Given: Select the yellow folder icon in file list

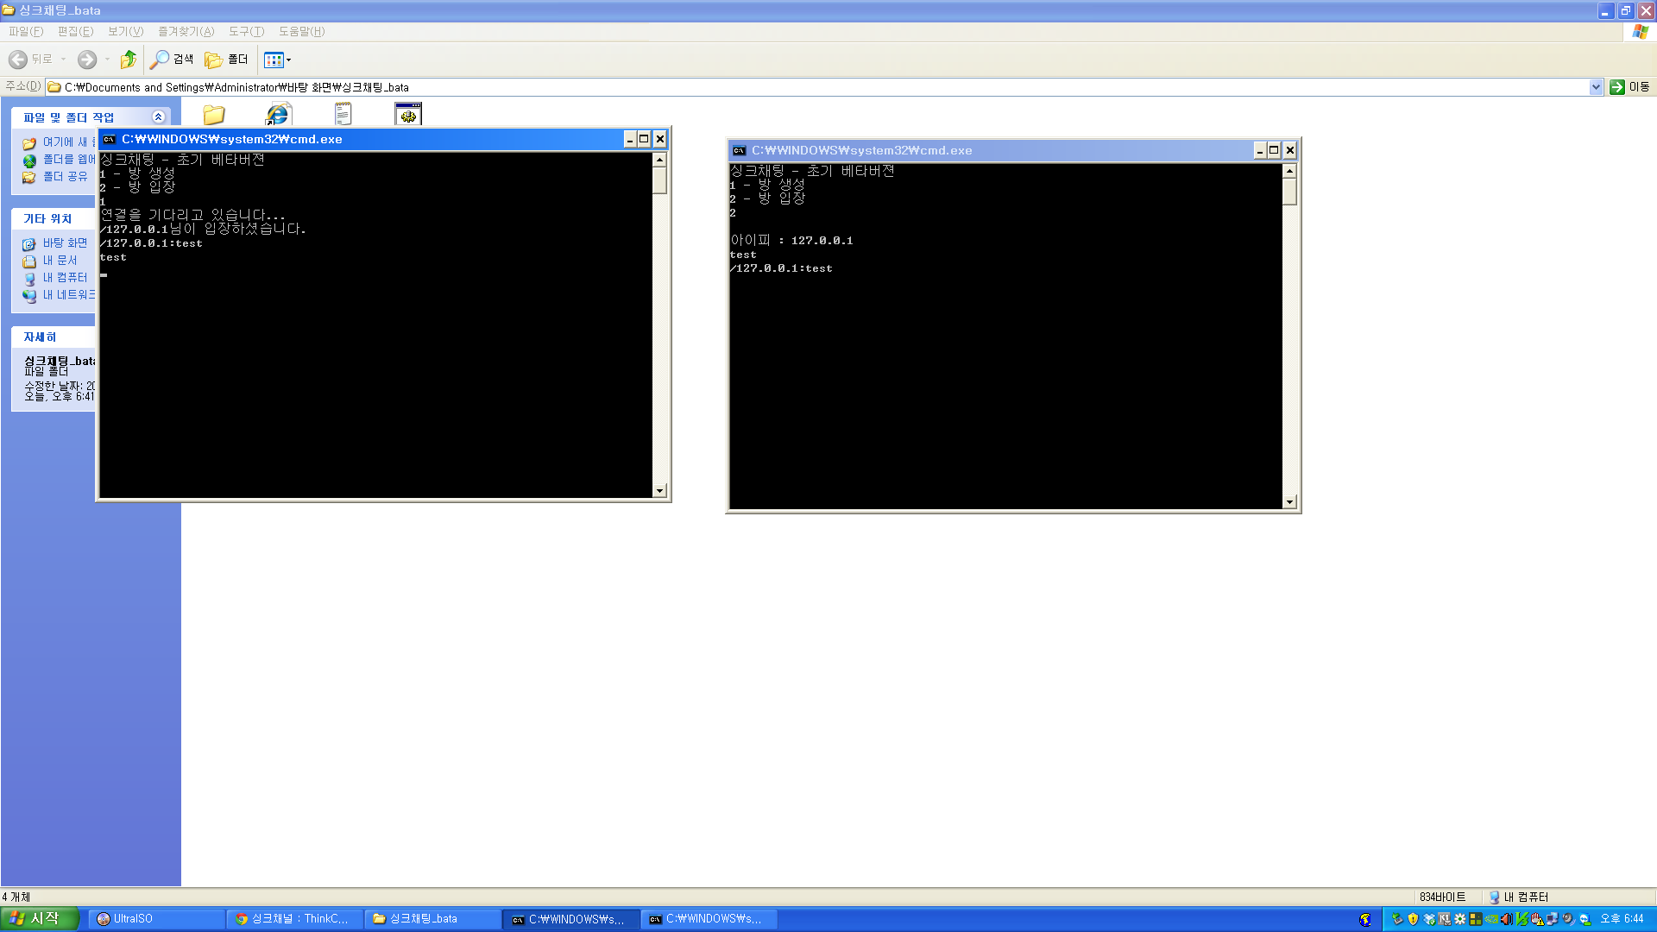Looking at the screenshot, I should click(214, 115).
